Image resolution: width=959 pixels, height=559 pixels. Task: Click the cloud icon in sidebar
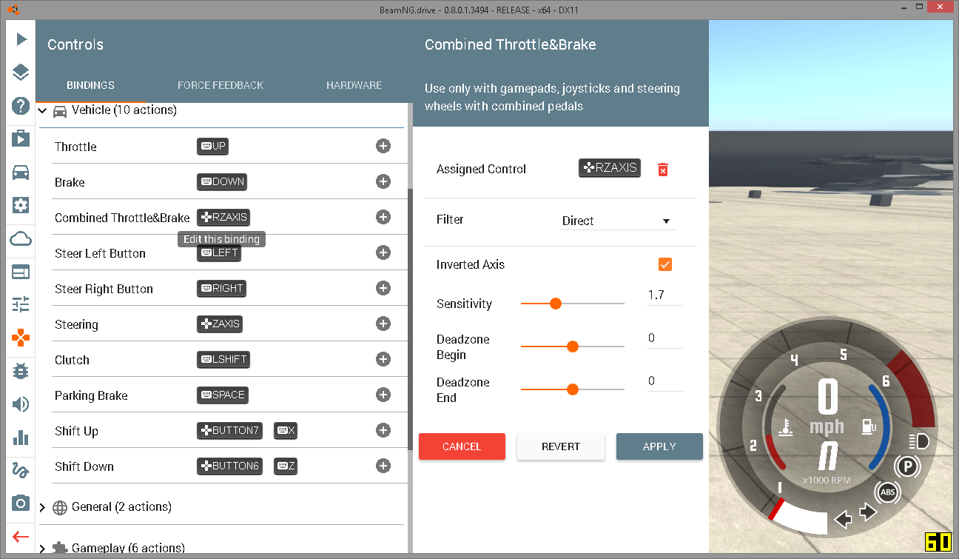pos(21,238)
